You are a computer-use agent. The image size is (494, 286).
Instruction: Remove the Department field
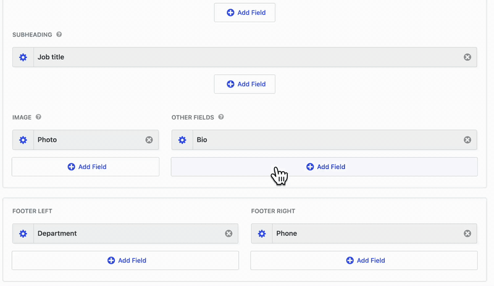(228, 234)
